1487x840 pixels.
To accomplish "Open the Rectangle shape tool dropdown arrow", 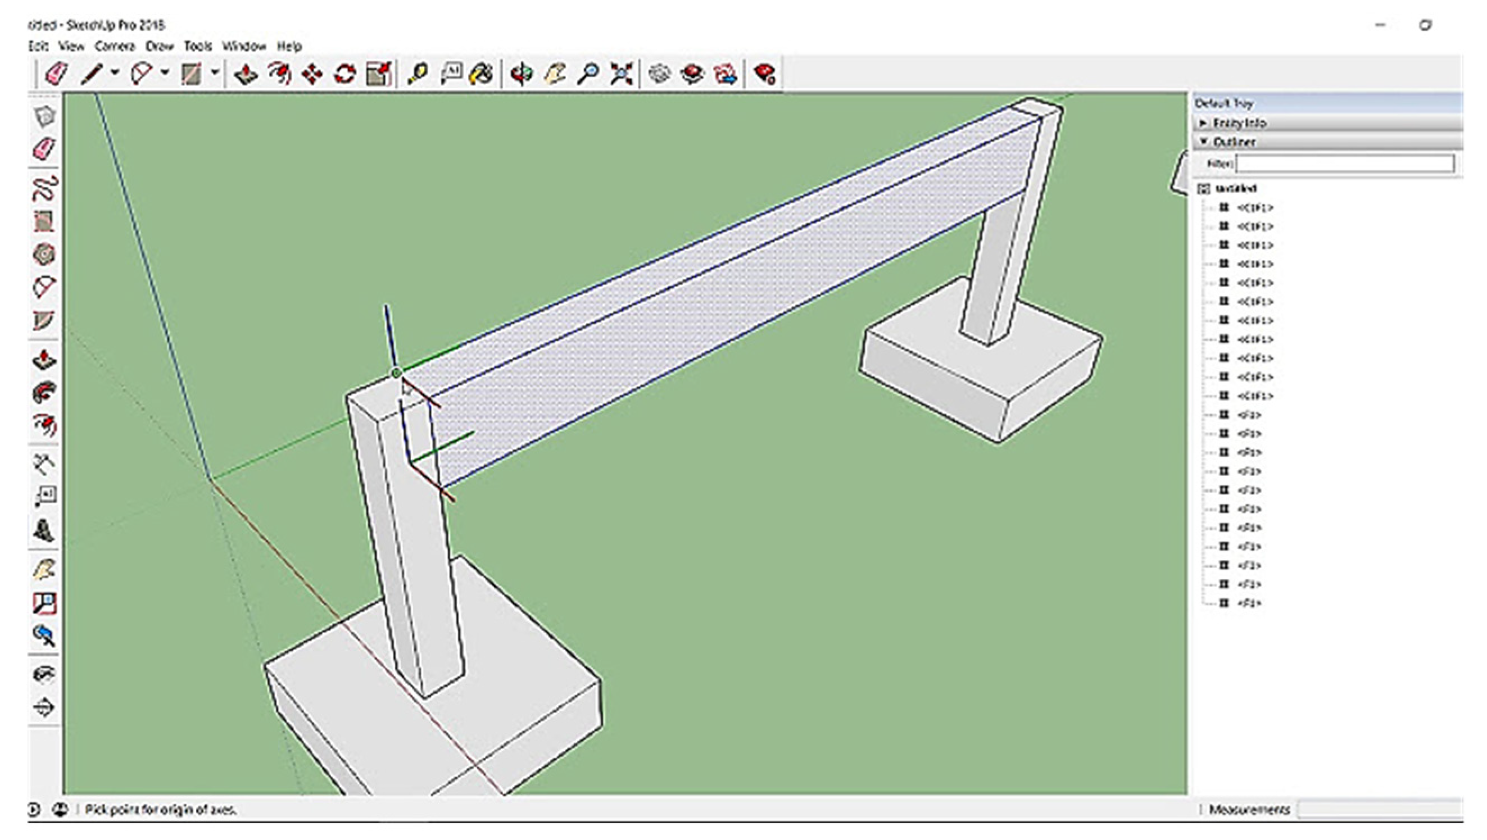I will 215,72.
